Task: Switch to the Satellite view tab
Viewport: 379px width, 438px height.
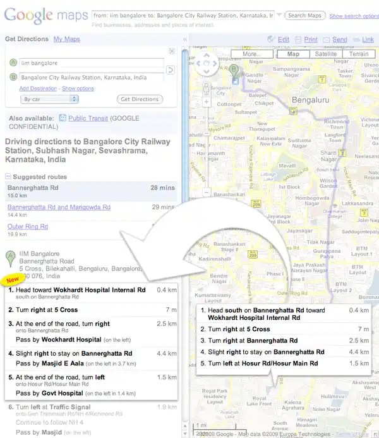Action: [326, 54]
